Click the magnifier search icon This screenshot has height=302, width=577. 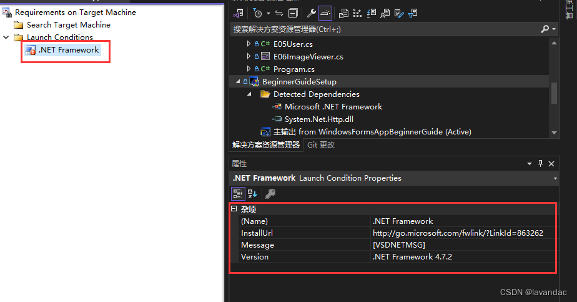[x=545, y=29]
